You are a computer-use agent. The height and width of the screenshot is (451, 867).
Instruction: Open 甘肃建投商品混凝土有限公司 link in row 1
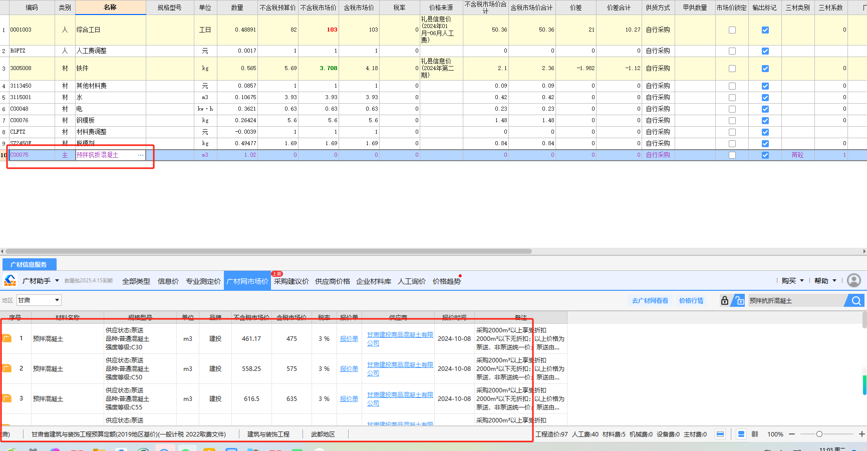pos(400,339)
